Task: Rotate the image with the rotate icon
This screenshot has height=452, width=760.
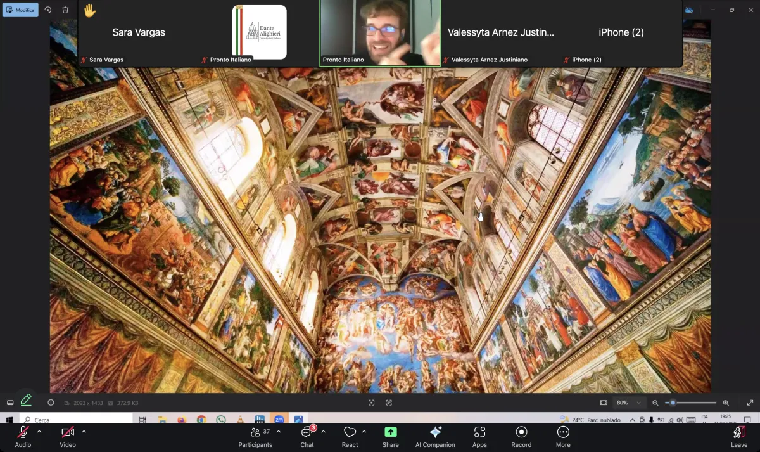Action: [48, 10]
